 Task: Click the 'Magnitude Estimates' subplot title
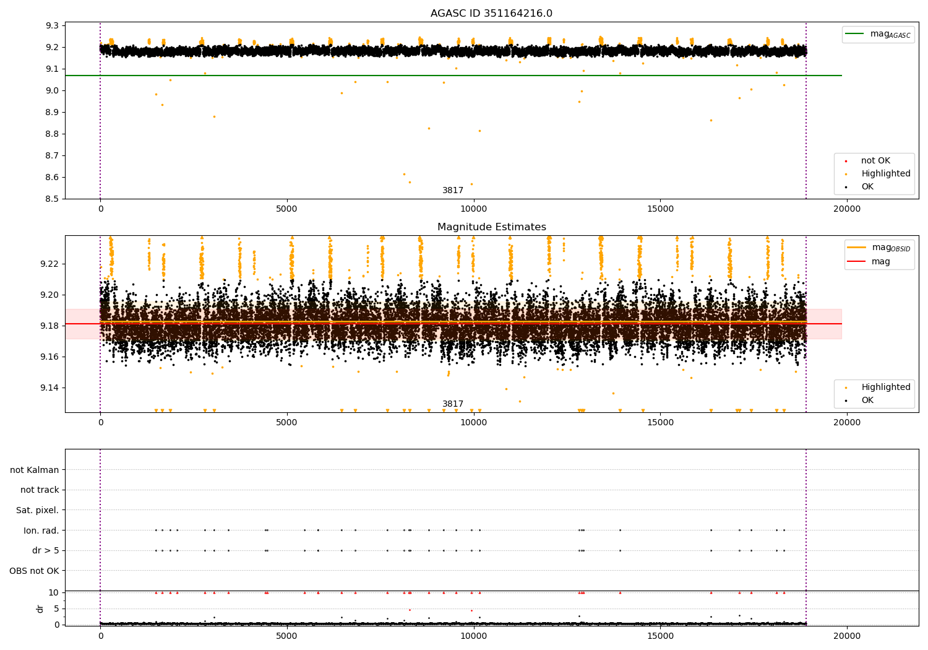(x=491, y=227)
